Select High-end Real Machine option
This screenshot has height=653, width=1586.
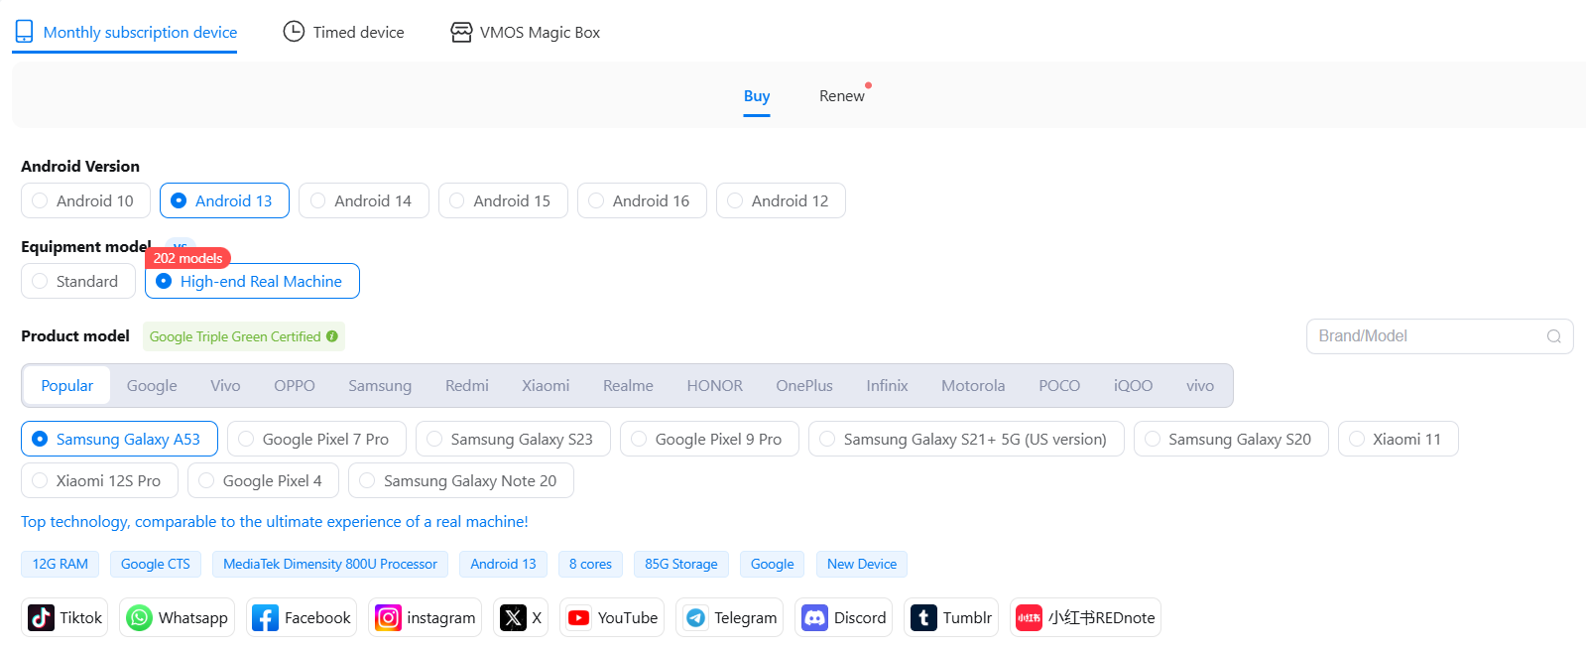point(252,281)
